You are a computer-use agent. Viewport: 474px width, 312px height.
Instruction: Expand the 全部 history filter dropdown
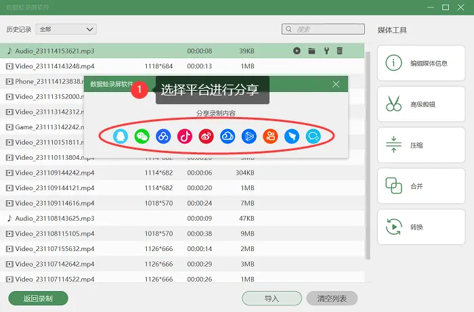(x=66, y=29)
